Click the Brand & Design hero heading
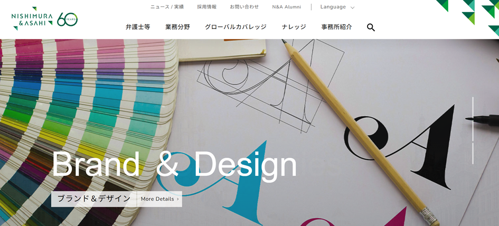499x226 pixels. [x=174, y=165]
